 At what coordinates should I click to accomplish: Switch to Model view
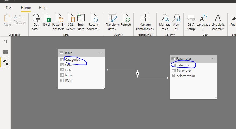point(5,62)
